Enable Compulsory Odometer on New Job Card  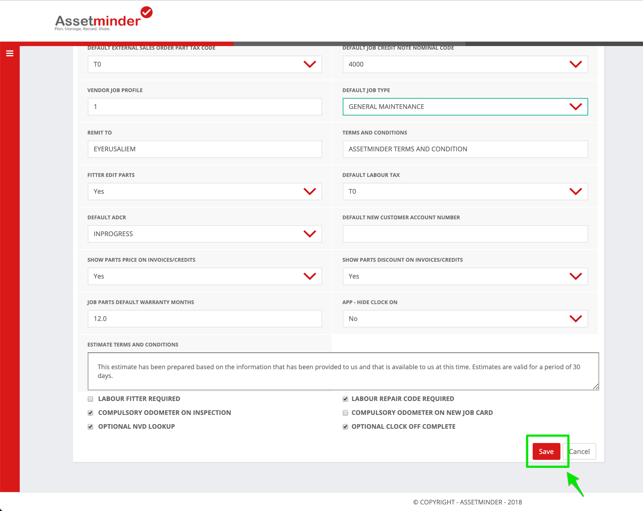click(x=345, y=413)
